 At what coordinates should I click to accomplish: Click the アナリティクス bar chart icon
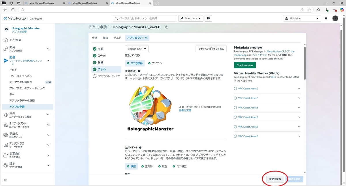pos(6,145)
